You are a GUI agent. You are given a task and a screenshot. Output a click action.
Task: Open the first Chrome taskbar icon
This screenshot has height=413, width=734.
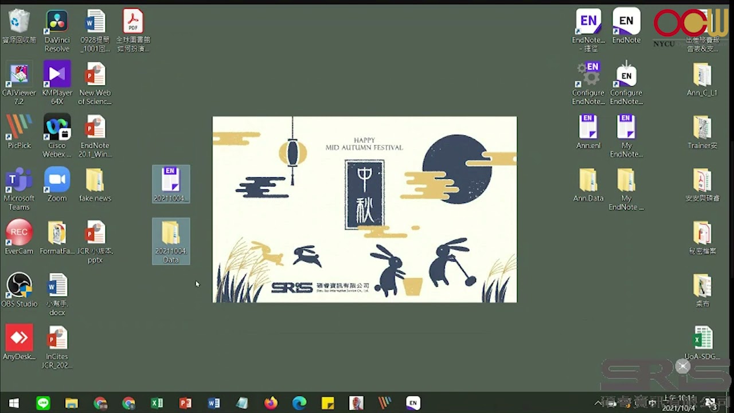coord(100,403)
